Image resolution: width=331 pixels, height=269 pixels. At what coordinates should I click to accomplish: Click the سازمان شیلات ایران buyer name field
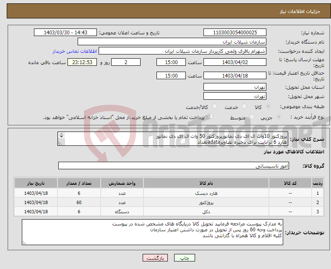pyautogui.click(x=172, y=42)
